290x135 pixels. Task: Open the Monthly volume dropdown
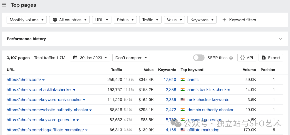coord(27,20)
